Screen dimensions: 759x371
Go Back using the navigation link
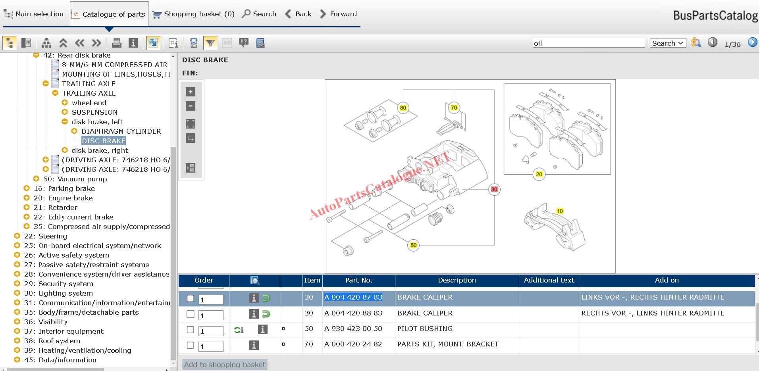[x=298, y=14]
